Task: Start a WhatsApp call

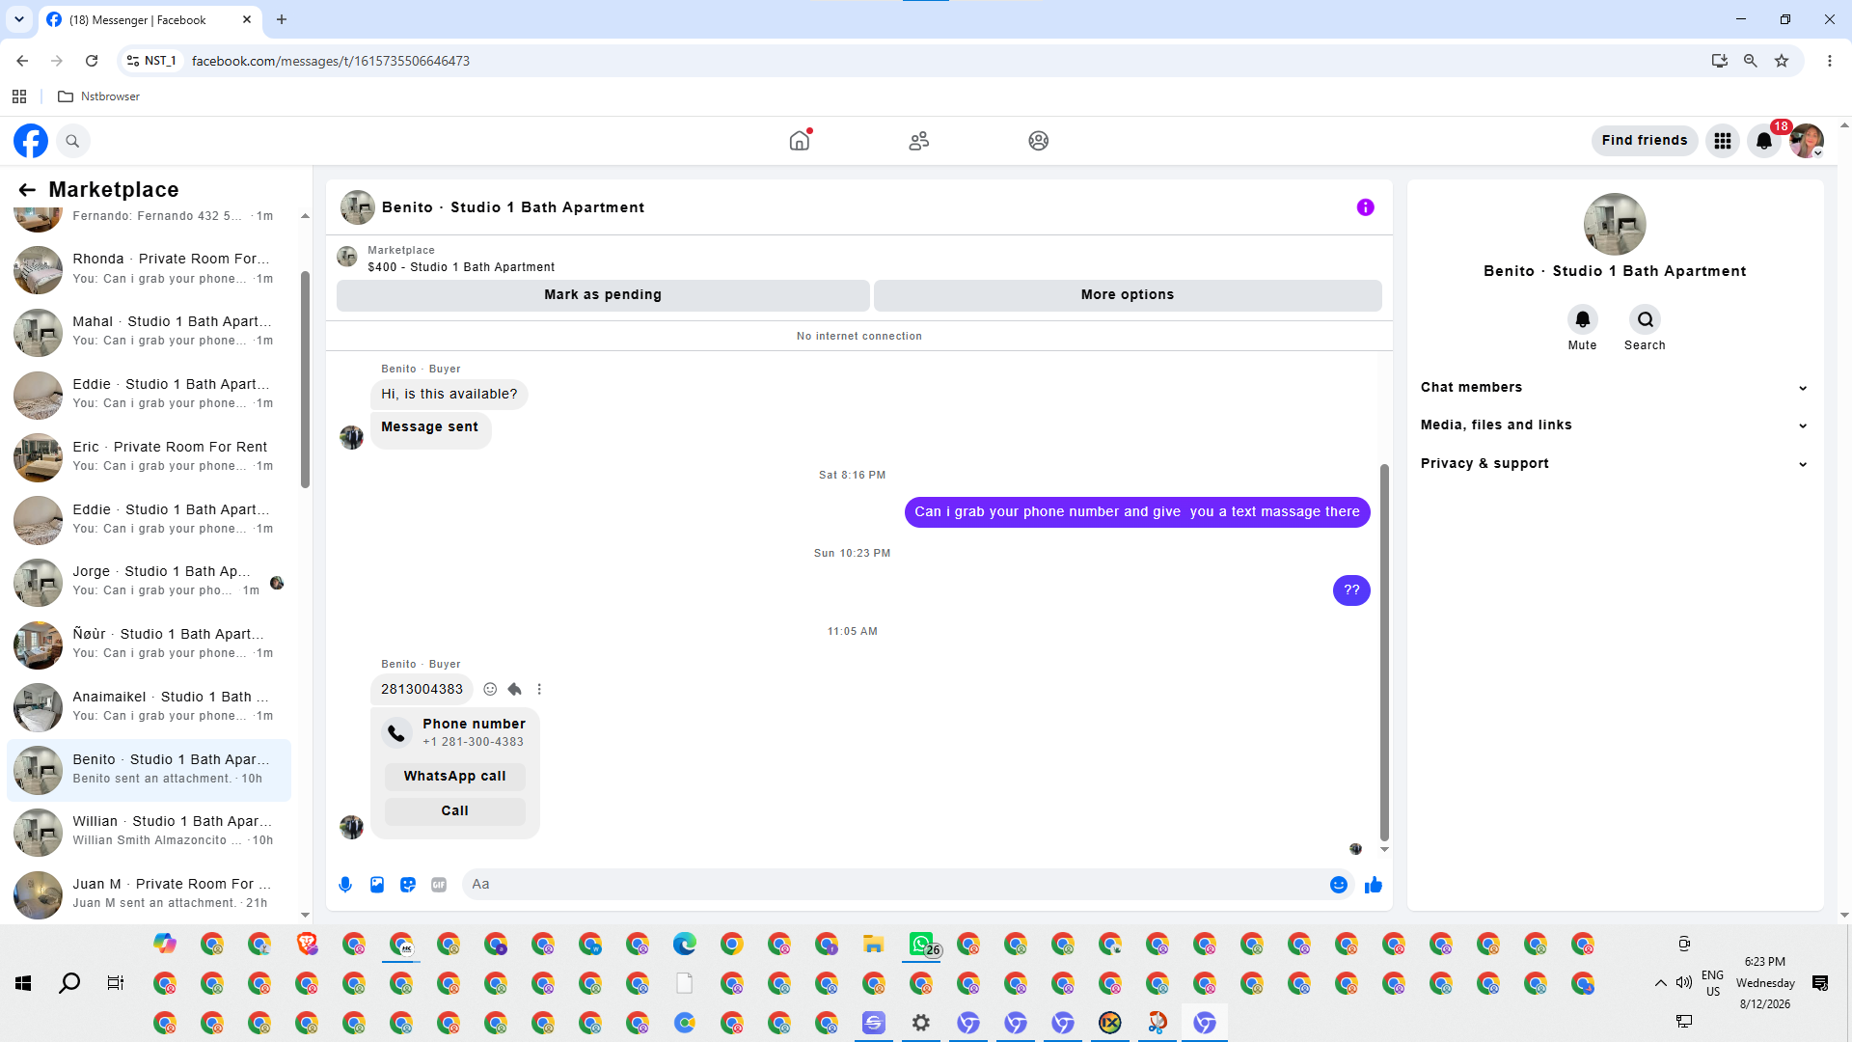Action: 455,777
